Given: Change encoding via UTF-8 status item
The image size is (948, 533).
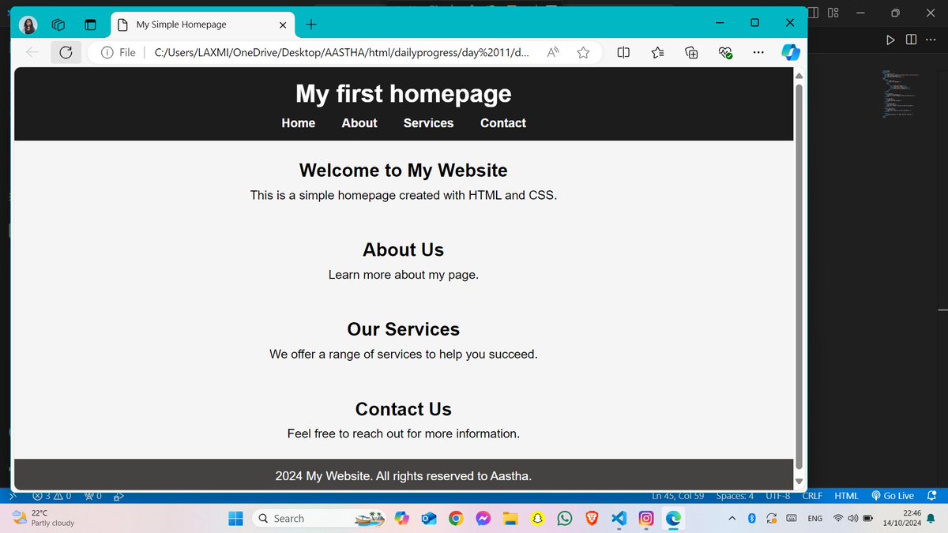Looking at the screenshot, I should pos(778,496).
